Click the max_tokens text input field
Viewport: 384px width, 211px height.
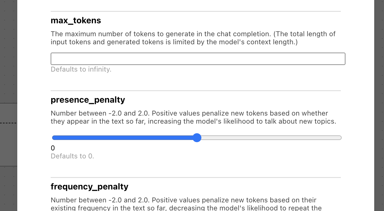coord(198,59)
